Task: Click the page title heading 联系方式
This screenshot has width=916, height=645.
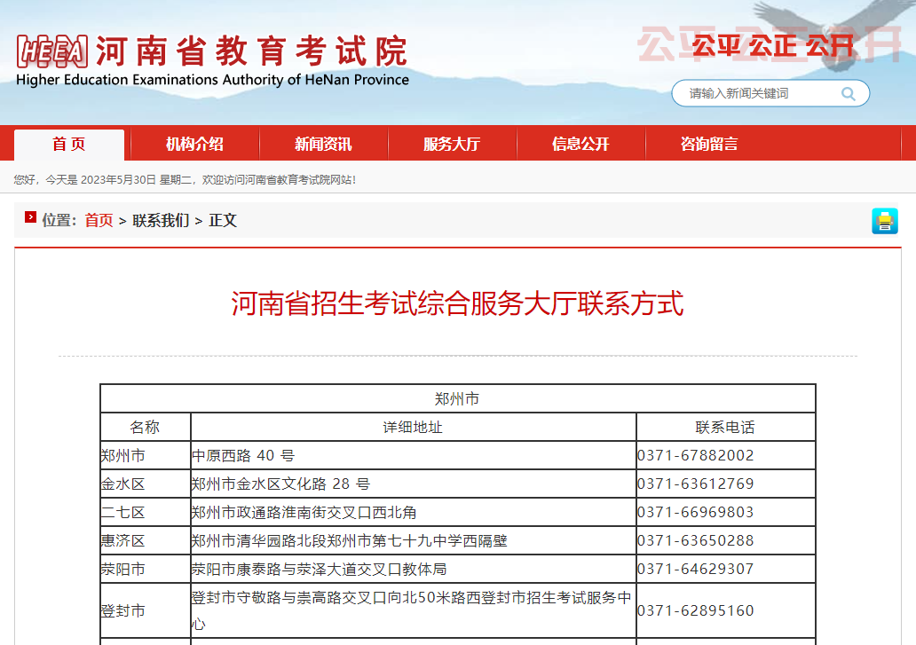Action: (x=457, y=303)
